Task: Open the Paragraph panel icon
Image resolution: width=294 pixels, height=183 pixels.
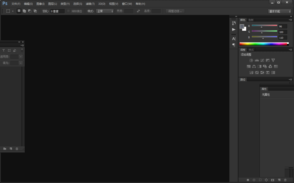Action: coord(234,45)
